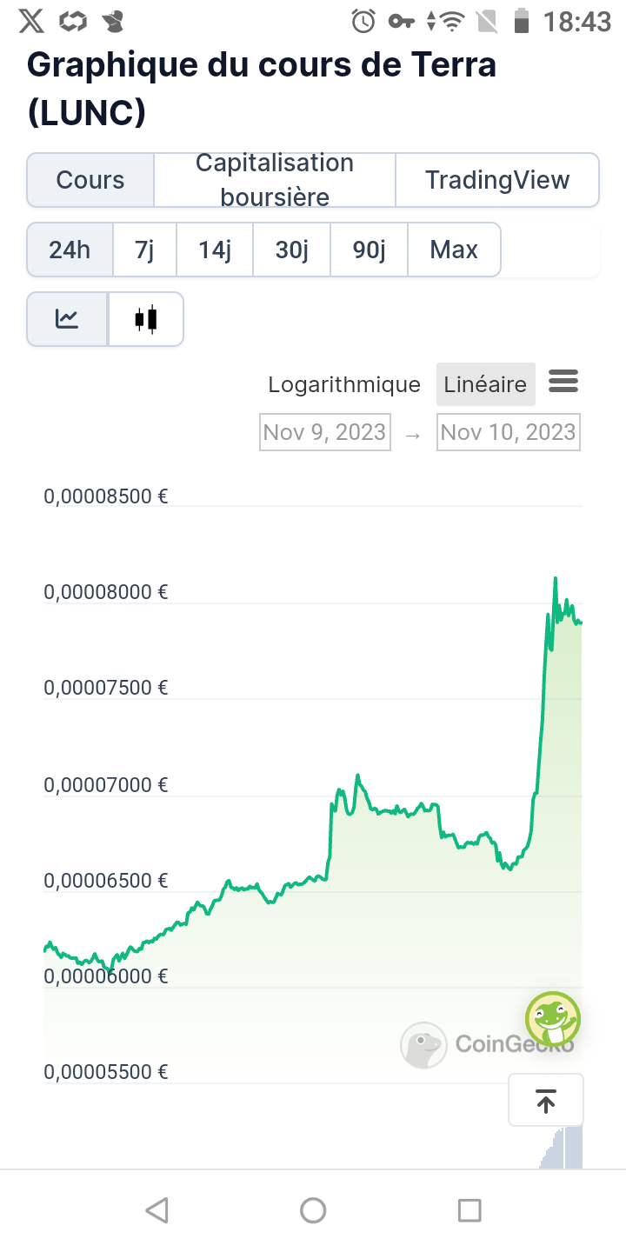Switch chart scale to Linéaire
626x1252 pixels.
(x=485, y=384)
